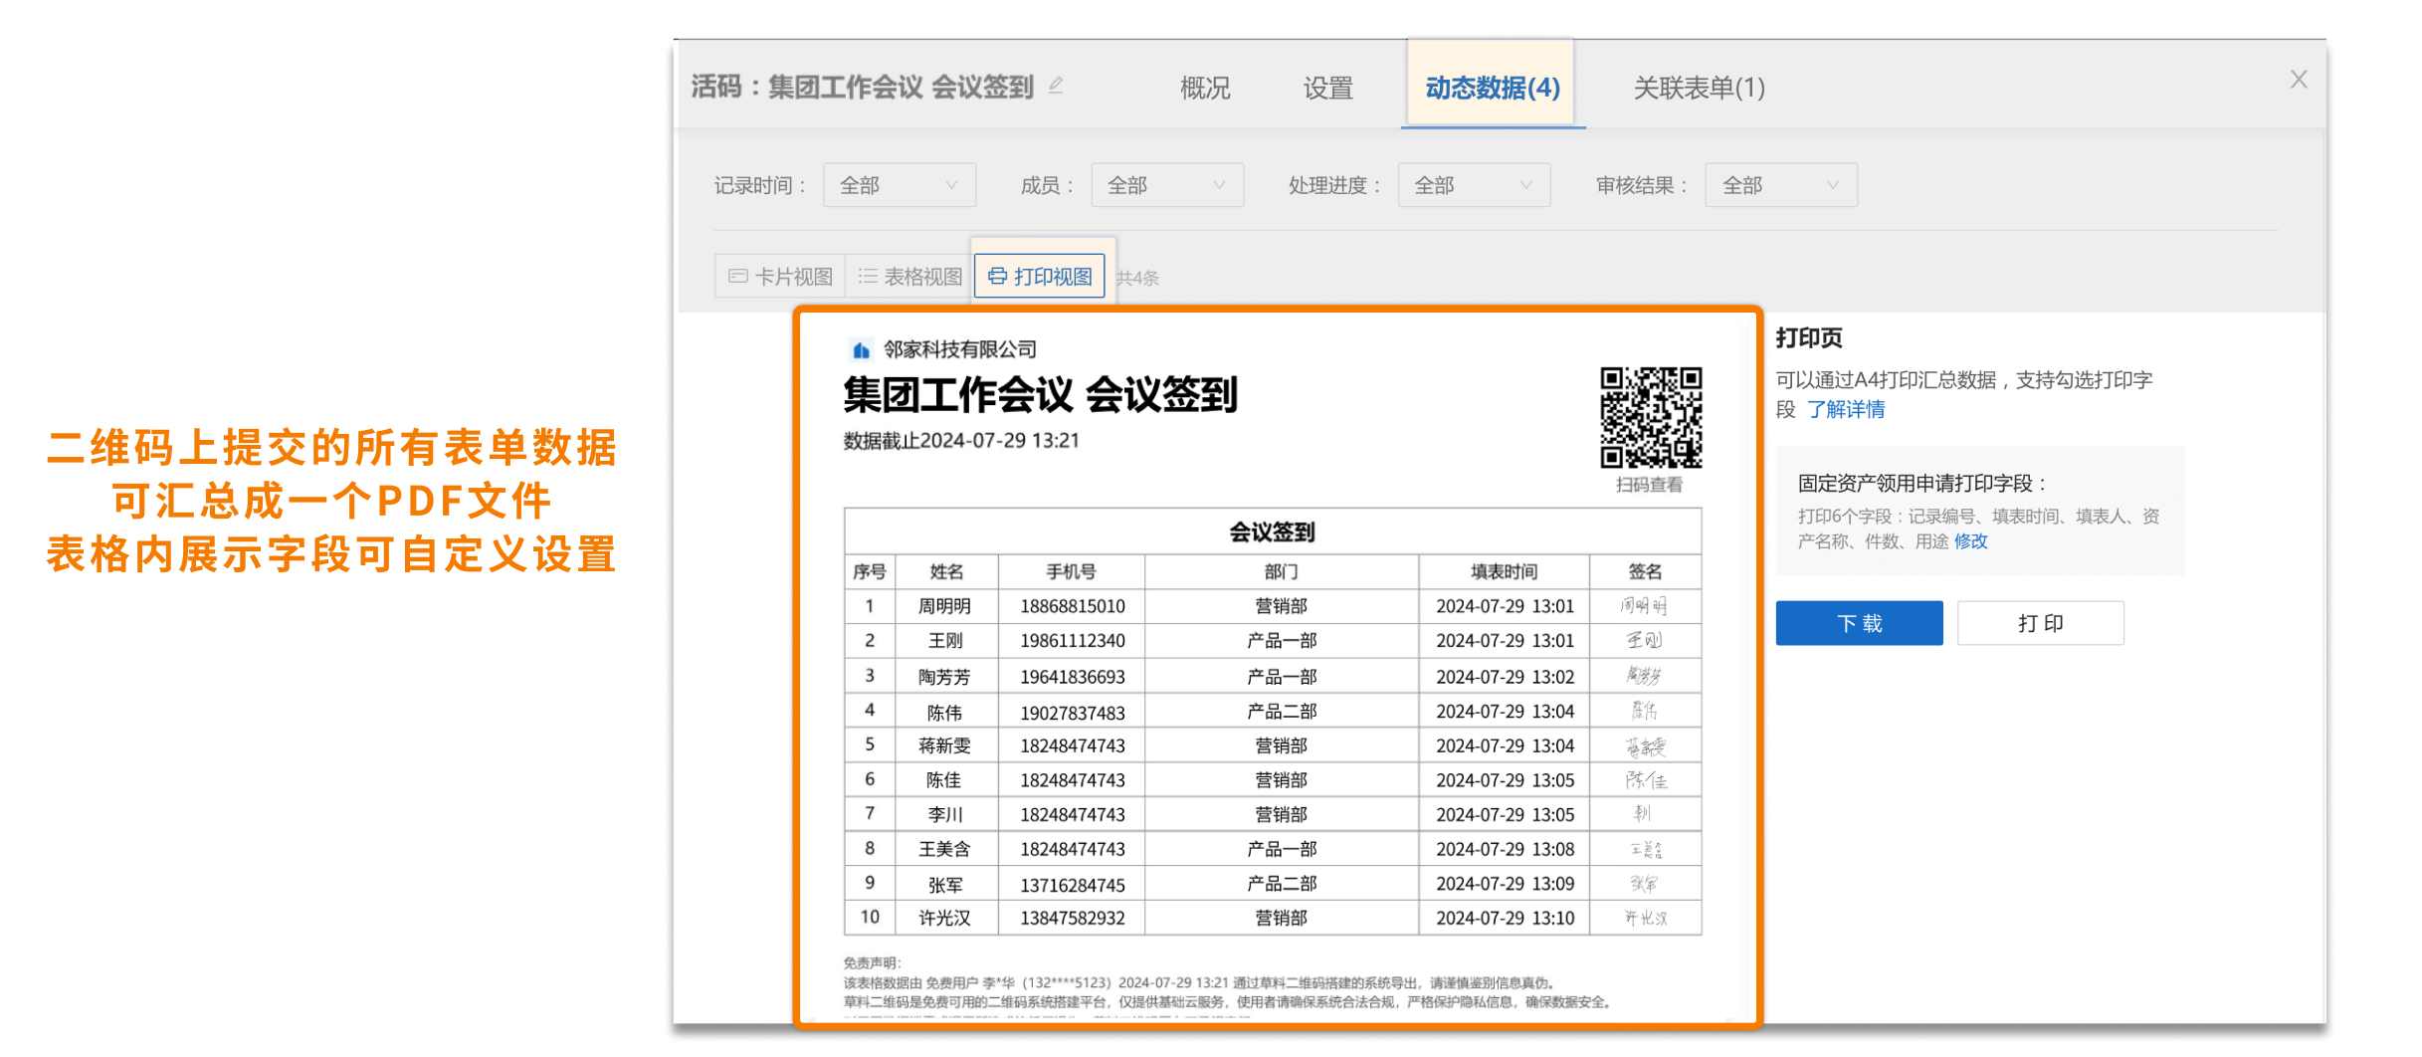Click the edit pencil icon beside title
The height and width of the screenshot is (1057, 2422).
[x=1056, y=86]
